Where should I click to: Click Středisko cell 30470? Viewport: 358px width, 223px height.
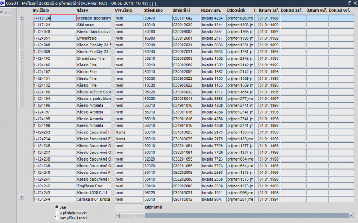pyautogui.click(x=158, y=18)
